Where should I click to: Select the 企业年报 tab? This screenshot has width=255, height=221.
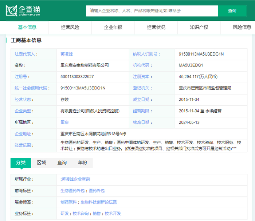coord(113,27)
